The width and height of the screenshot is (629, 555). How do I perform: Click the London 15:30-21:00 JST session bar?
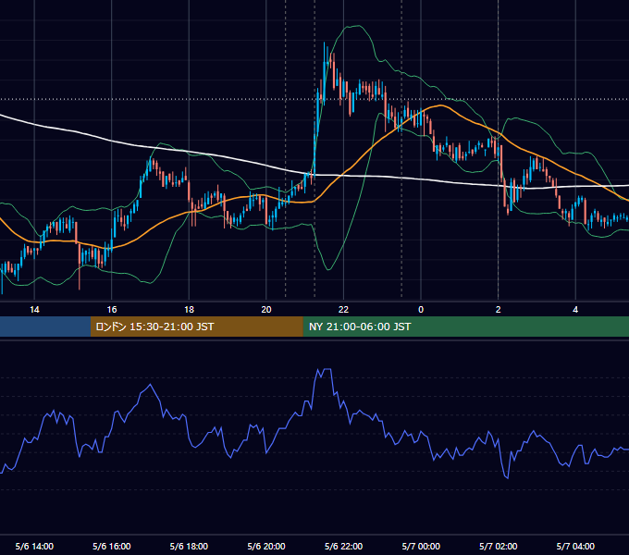(x=196, y=327)
